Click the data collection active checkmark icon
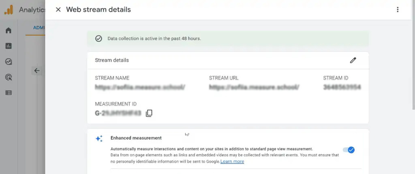This screenshot has width=415, height=174. [98, 39]
